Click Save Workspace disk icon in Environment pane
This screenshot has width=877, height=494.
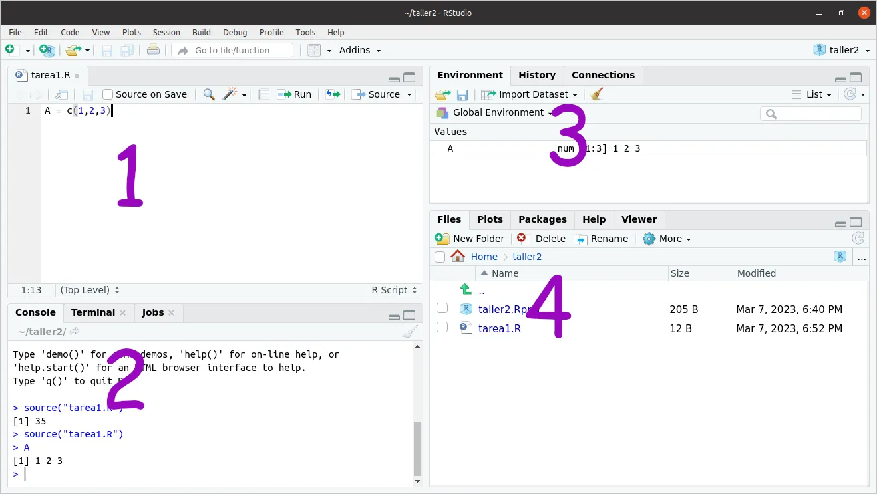[462, 95]
